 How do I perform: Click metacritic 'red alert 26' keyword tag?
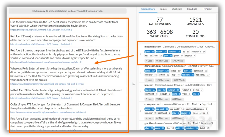click(x=174, y=52)
